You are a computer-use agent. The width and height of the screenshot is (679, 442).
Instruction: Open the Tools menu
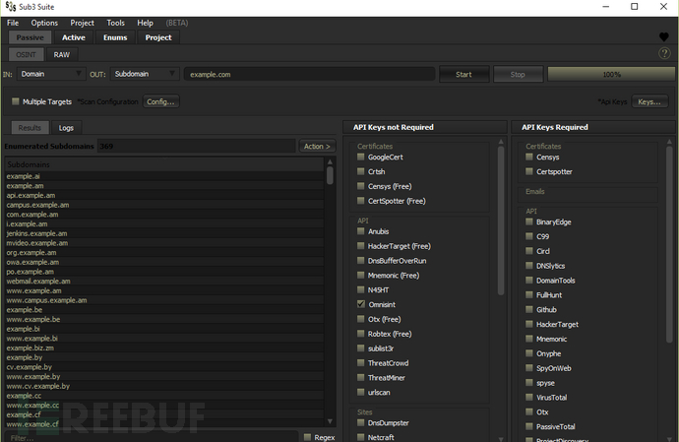point(115,23)
